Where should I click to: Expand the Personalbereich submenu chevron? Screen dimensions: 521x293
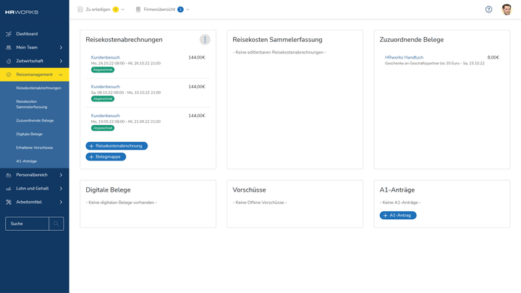[x=61, y=175]
